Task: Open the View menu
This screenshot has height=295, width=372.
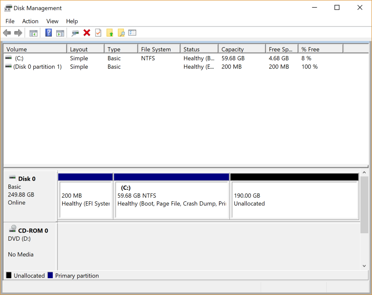Action: pyautogui.click(x=52, y=21)
